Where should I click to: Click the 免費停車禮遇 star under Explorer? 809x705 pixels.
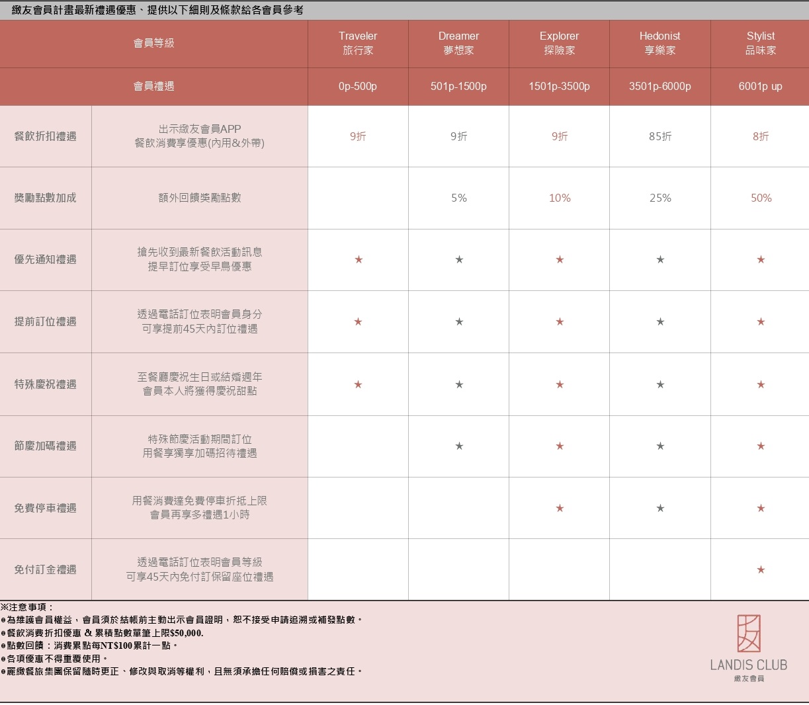(x=559, y=508)
